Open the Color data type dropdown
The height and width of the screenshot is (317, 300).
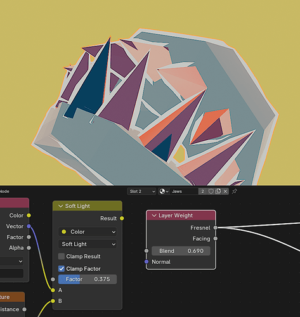click(88, 232)
